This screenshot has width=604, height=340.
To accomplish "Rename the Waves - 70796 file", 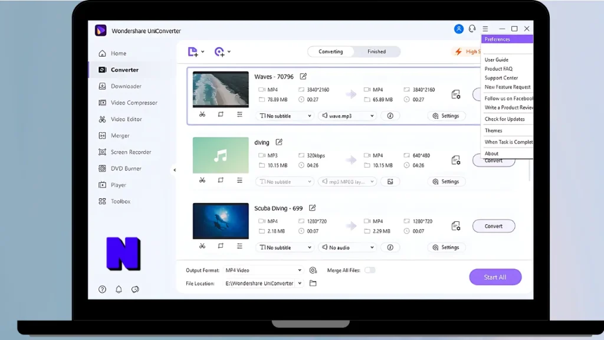I will click(x=304, y=76).
